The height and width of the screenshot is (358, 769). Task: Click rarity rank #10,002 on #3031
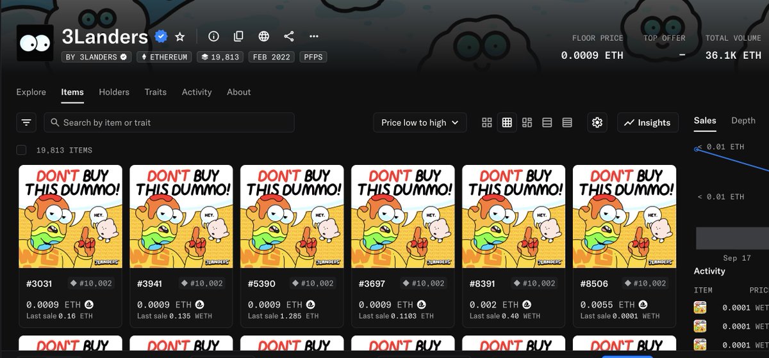[x=90, y=283]
